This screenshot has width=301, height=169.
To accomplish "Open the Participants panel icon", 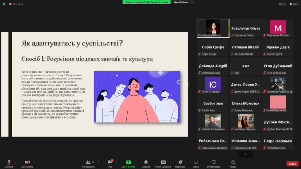I will click(88, 162).
